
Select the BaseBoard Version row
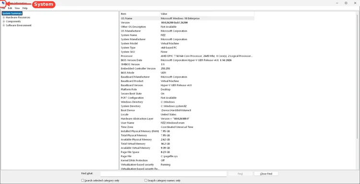click(187, 85)
